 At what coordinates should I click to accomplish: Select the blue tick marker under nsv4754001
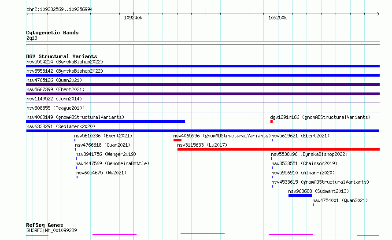[x=313, y=205]
